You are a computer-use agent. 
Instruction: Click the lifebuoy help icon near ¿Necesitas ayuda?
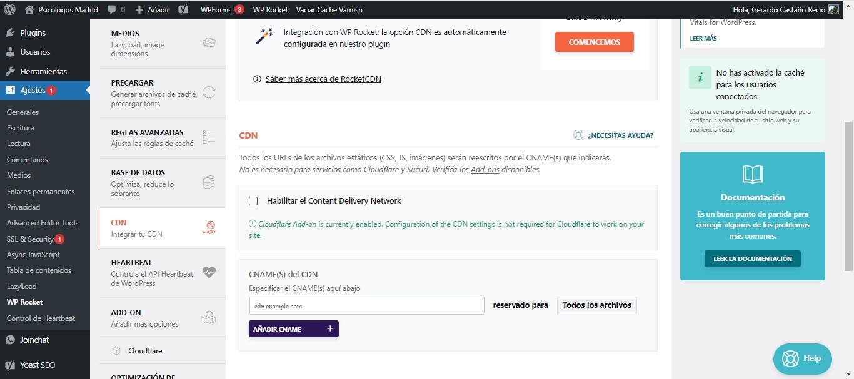coord(578,135)
